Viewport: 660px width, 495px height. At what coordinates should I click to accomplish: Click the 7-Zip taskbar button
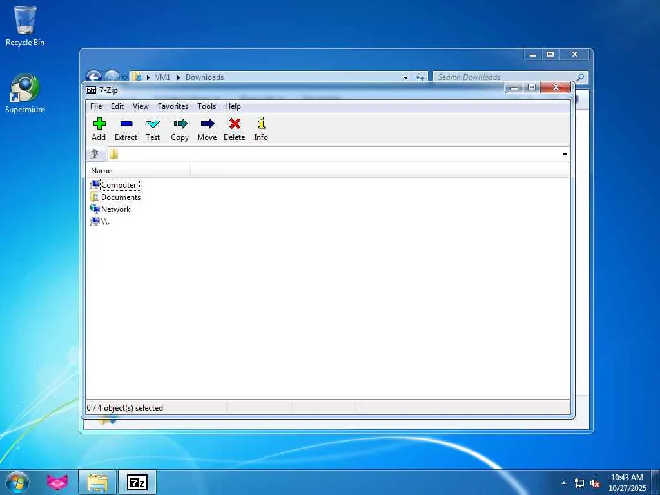click(x=137, y=482)
